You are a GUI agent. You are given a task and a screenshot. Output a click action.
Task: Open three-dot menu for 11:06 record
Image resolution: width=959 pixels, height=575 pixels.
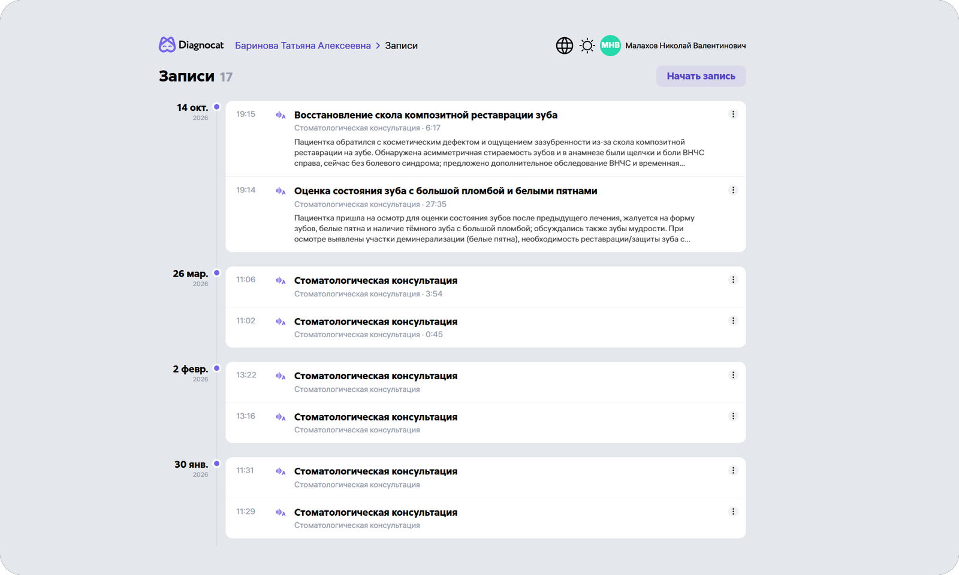click(x=733, y=280)
